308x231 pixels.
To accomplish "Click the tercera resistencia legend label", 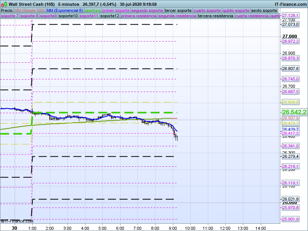I will tap(215, 16).
